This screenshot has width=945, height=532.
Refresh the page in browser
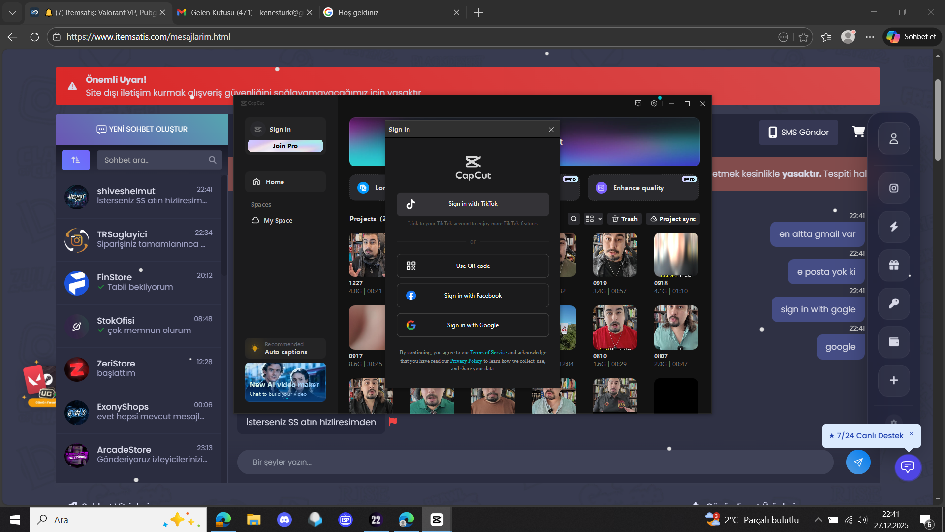click(x=34, y=37)
